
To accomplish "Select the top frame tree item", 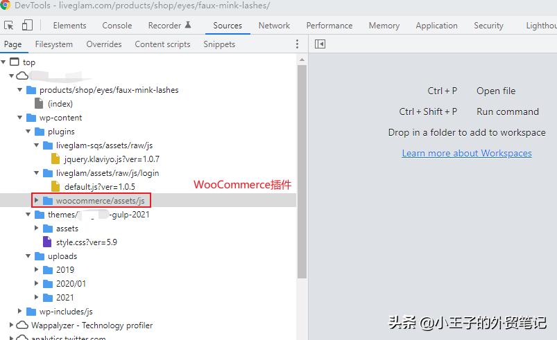I will pos(28,62).
